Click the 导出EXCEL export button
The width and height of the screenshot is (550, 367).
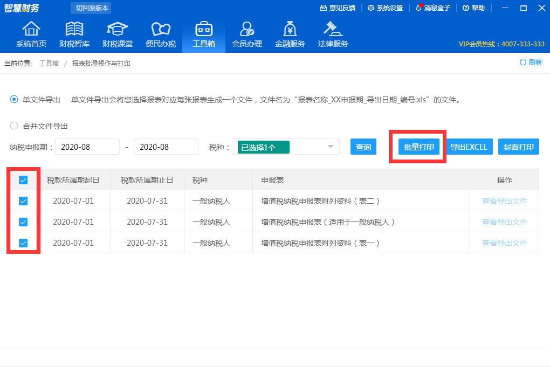coord(469,146)
